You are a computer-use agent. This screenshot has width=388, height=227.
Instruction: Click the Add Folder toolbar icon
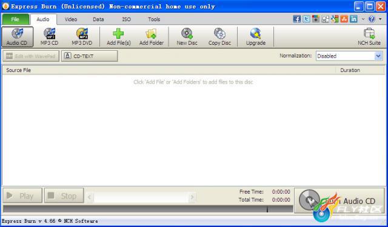pyautogui.click(x=152, y=36)
